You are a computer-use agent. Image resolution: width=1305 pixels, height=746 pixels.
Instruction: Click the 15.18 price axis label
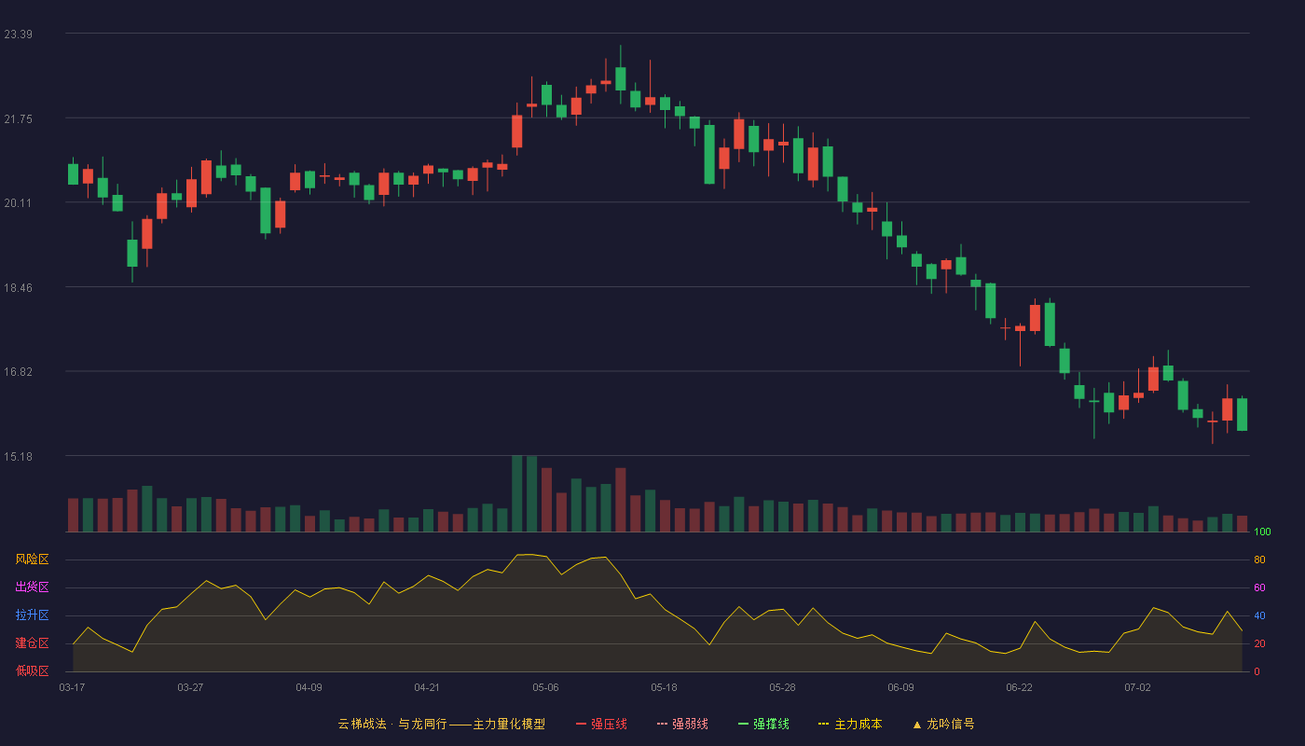(18, 457)
